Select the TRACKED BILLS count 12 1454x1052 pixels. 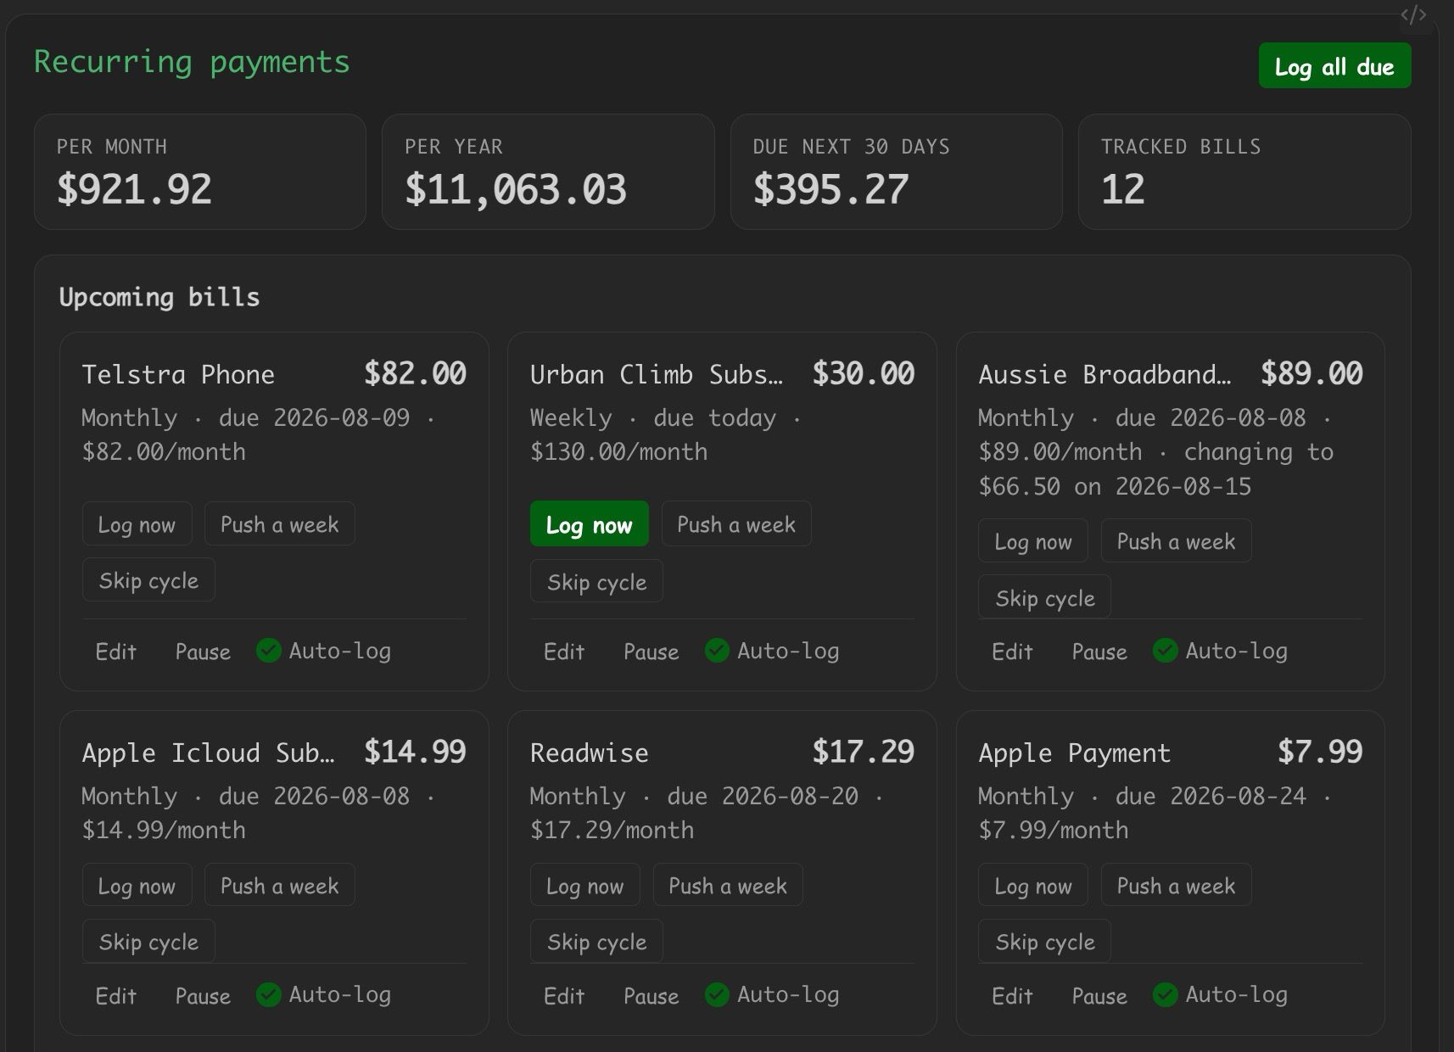click(1244, 171)
